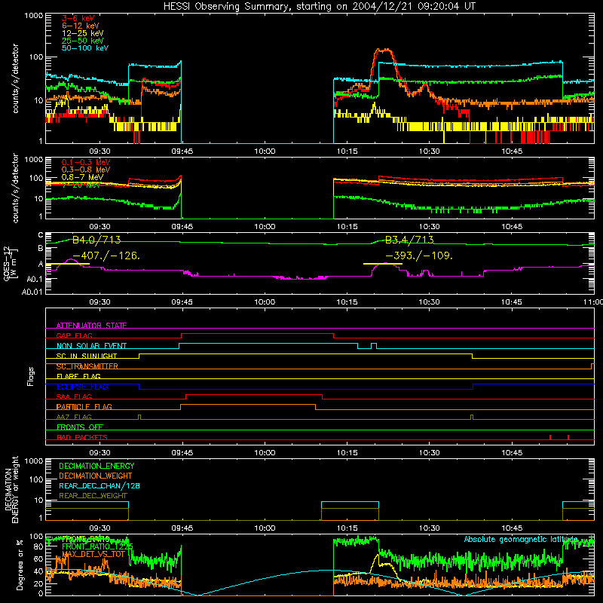Viewport: 603px width, 603px height.
Task: Click the DECIMATION_WEIGHT legend label
Action: (x=96, y=476)
